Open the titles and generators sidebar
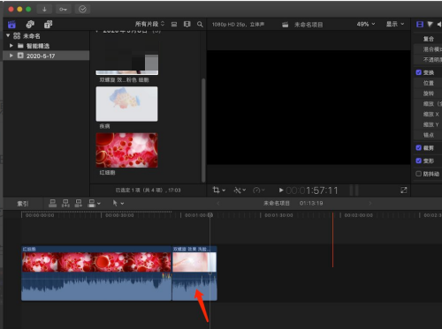The image size is (442, 329). (x=49, y=24)
